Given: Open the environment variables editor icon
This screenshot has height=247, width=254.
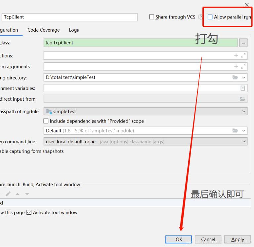Looking at the screenshot, I should point(242,88).
